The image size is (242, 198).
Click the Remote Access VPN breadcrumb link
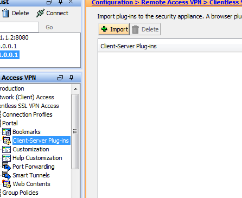tap(171, 3)
